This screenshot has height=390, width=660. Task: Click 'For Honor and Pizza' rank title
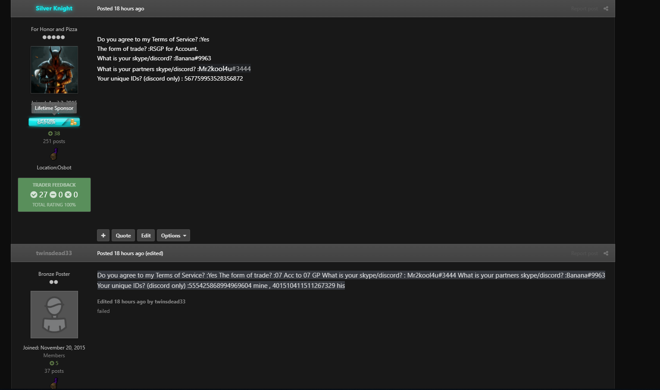[x=54, y=29]
